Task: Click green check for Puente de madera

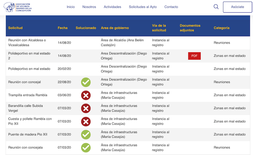Action: (x=86, y=135)
